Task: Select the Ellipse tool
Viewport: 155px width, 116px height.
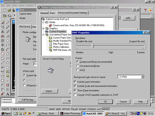Action: [8, 63]
